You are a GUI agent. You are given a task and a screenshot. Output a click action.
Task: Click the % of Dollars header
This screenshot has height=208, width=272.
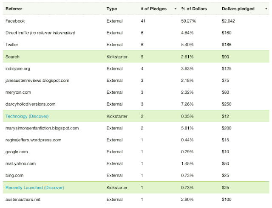pos(194,8)
